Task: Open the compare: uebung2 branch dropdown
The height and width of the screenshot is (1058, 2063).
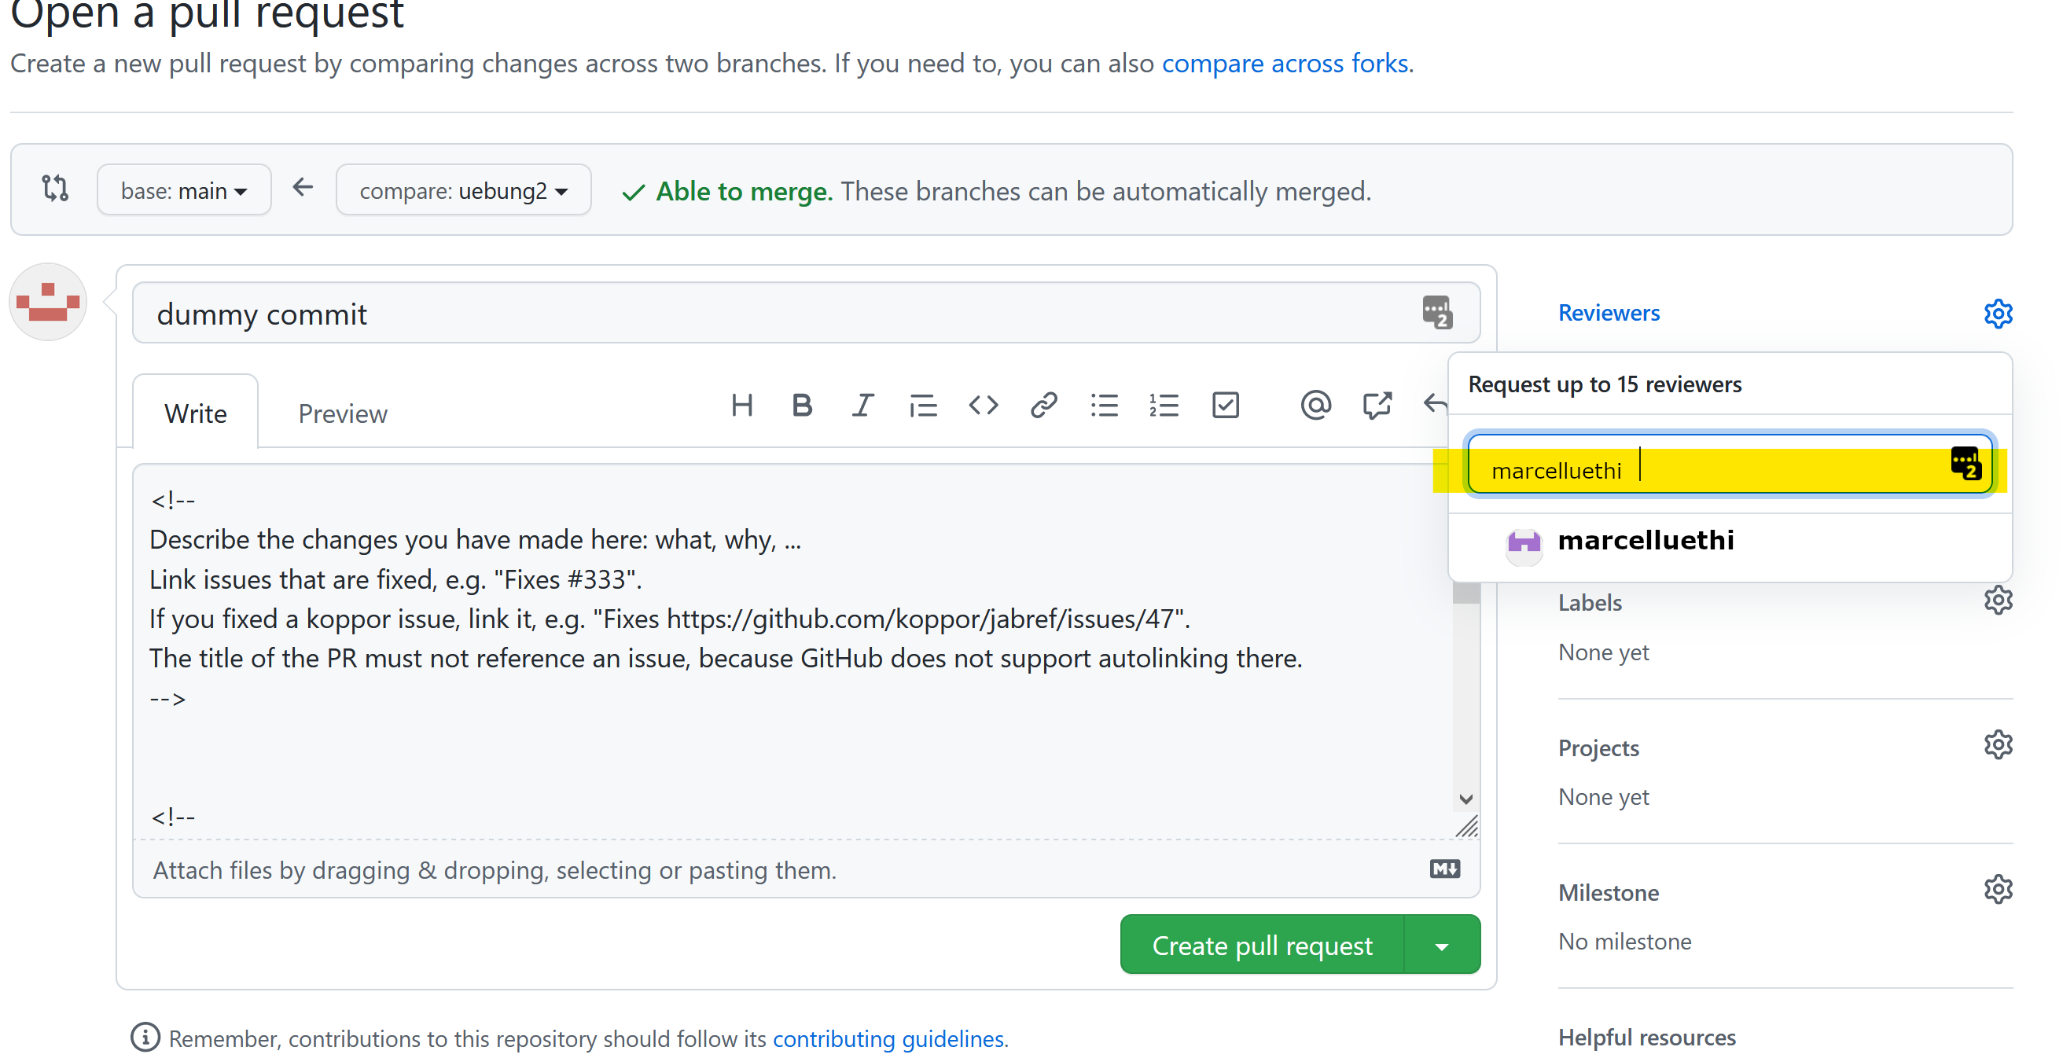Action: click(x=464, y=191)
